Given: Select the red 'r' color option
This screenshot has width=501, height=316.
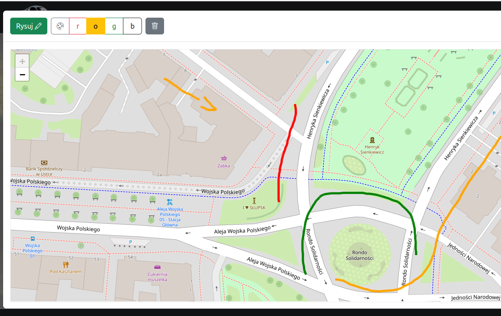Looking at the screenshot, I should pyautogui.click(x=78, y=26).
